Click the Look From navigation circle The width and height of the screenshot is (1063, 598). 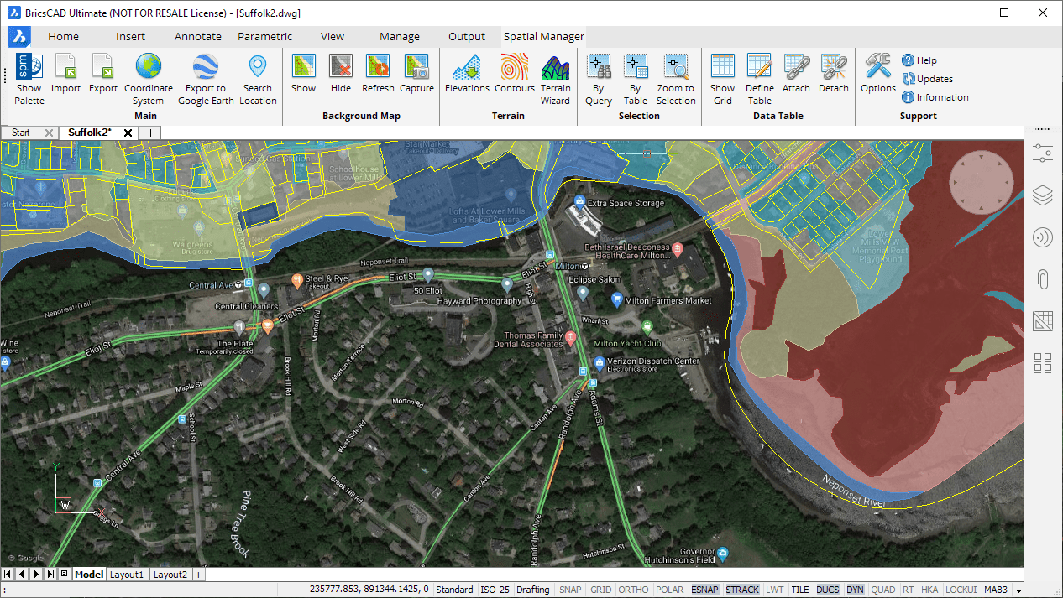(981, 182)
